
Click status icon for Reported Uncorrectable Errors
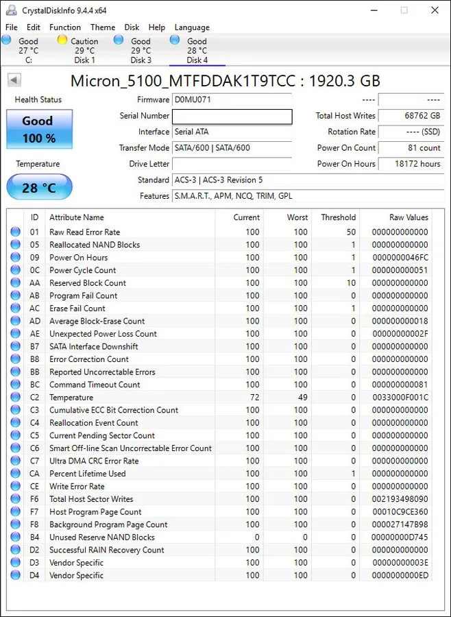(15, 372)
